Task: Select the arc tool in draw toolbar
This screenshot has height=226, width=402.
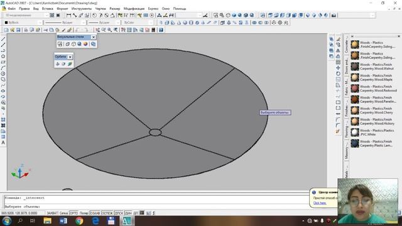Action: click(x=3, y=68)
